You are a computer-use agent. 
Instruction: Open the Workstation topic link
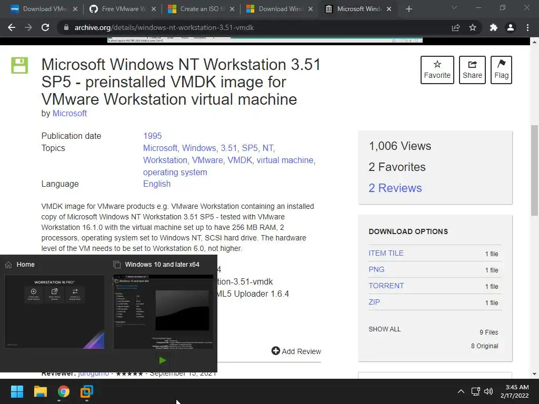[165, 160]
